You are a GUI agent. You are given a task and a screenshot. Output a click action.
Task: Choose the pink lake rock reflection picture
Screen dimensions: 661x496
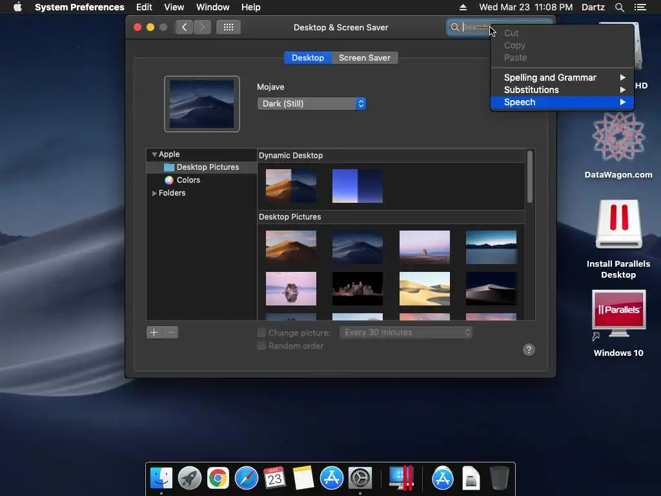[x=291, y=289]
